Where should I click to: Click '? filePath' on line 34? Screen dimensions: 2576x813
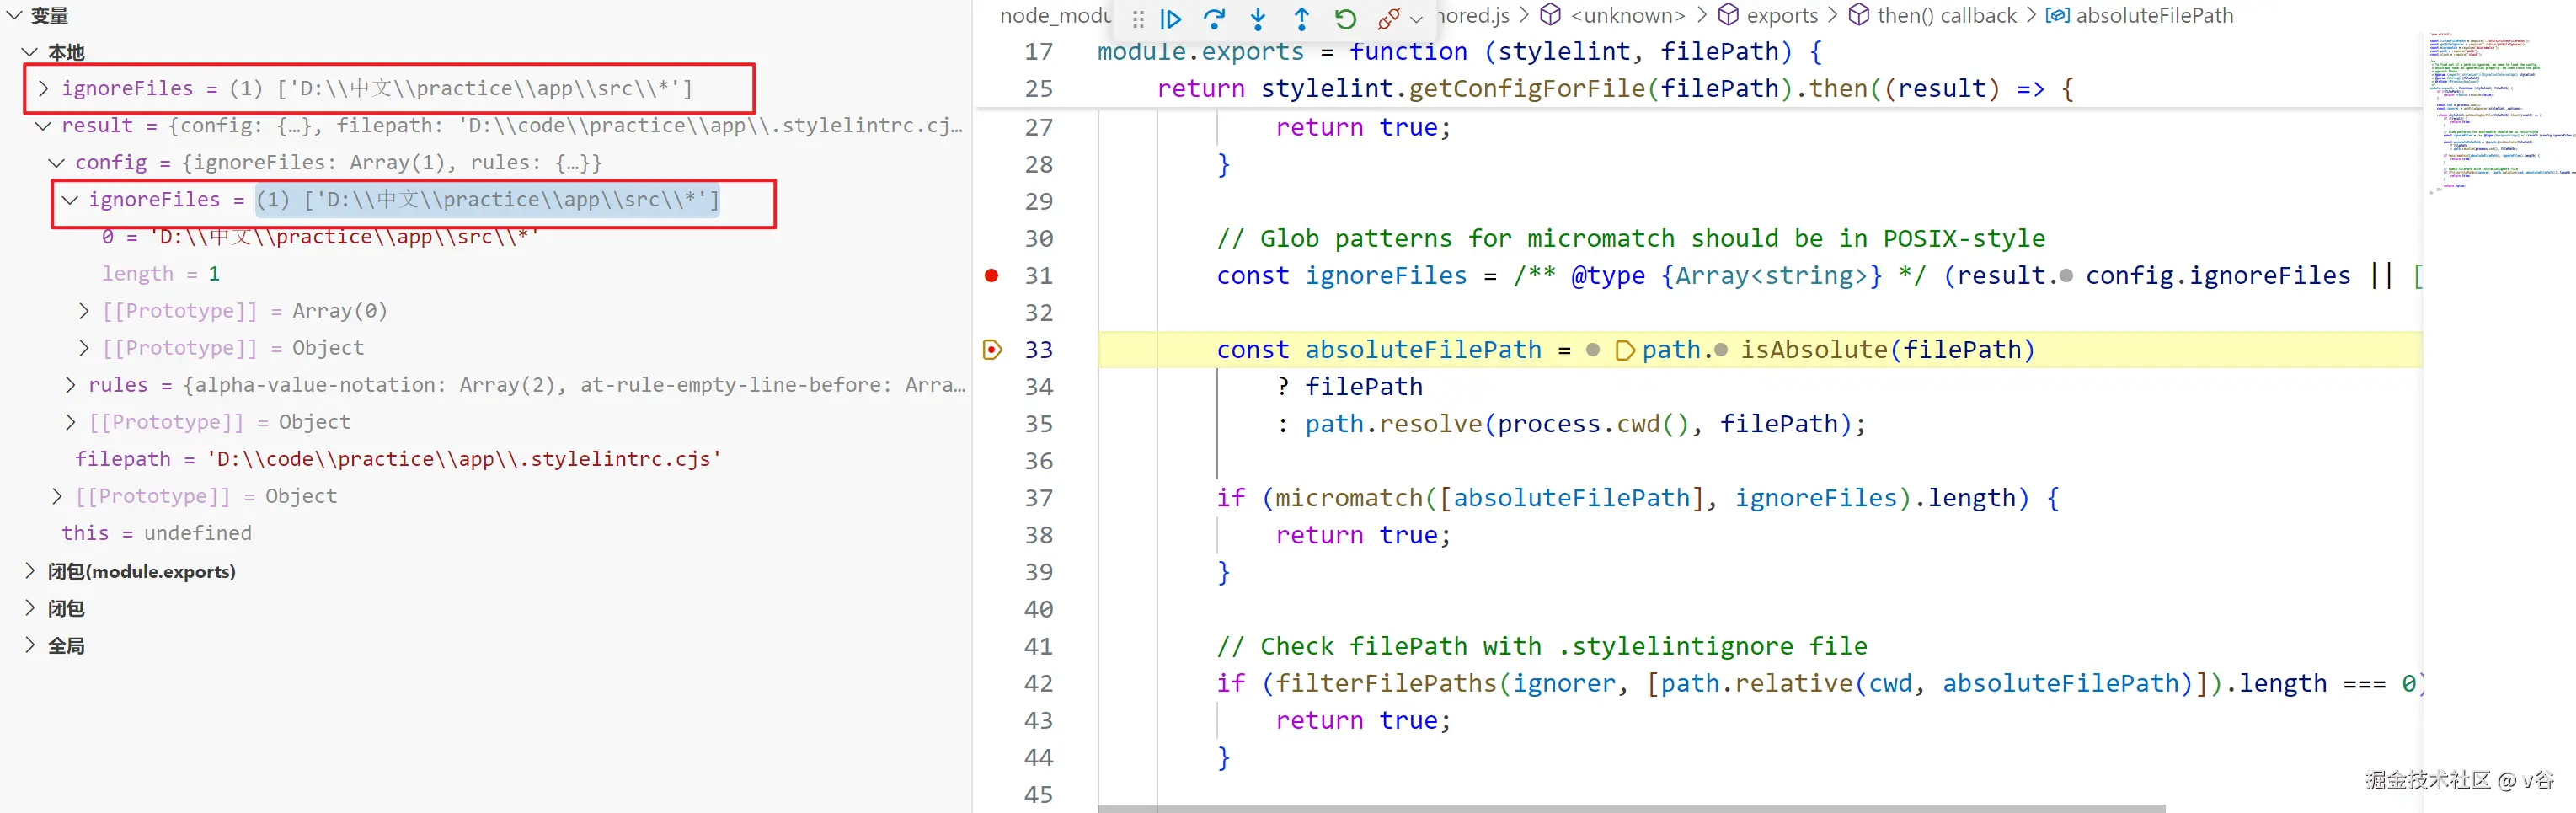click(1349, 387)
